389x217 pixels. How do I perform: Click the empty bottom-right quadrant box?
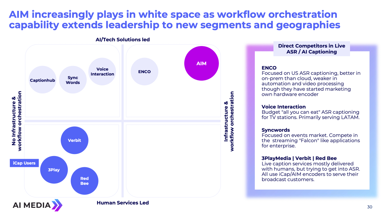tap(173, 161)
